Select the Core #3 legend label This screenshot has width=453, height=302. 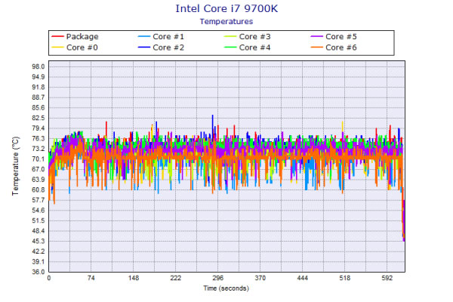tap(255, 37)
